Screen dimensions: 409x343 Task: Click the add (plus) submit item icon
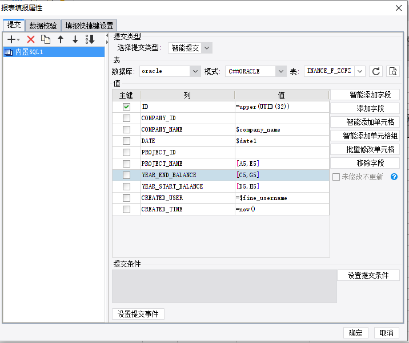[11, 39]
